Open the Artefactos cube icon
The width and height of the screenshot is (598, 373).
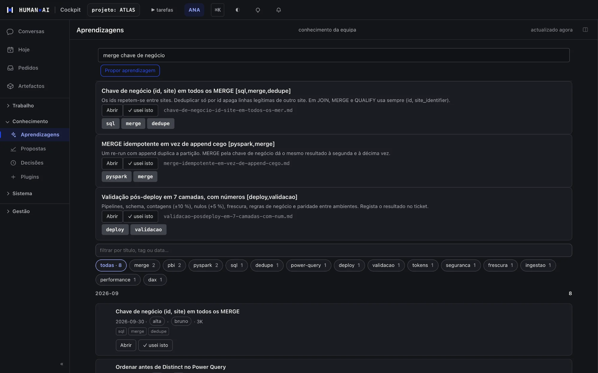10,86
